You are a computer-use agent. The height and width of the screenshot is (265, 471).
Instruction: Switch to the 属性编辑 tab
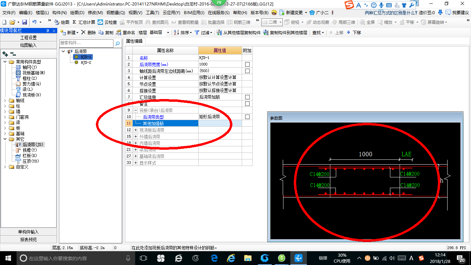[x=135, y=41]
